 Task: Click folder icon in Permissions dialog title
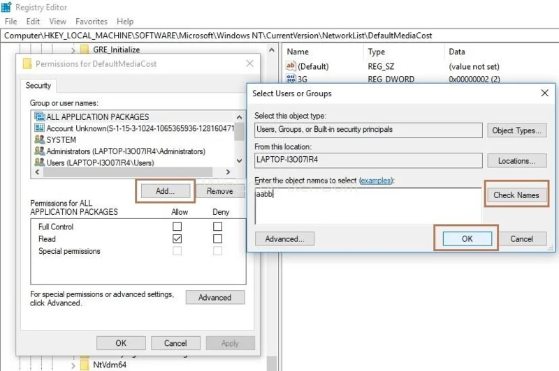[x=27, y=63]
